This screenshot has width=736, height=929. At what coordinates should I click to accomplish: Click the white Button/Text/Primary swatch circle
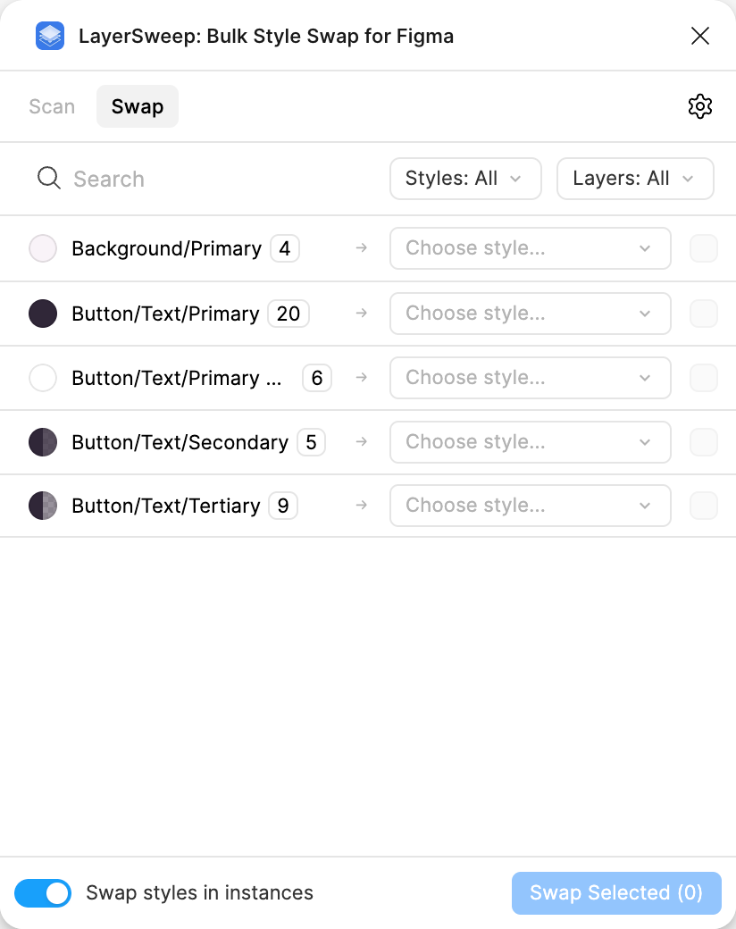[42, 378]
